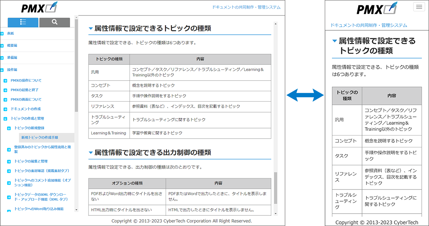Screen dimensions: 429x226
Task: Click 手順や操作説明をするトピック cell in desktop table
Action: click(x=200, y=96)
